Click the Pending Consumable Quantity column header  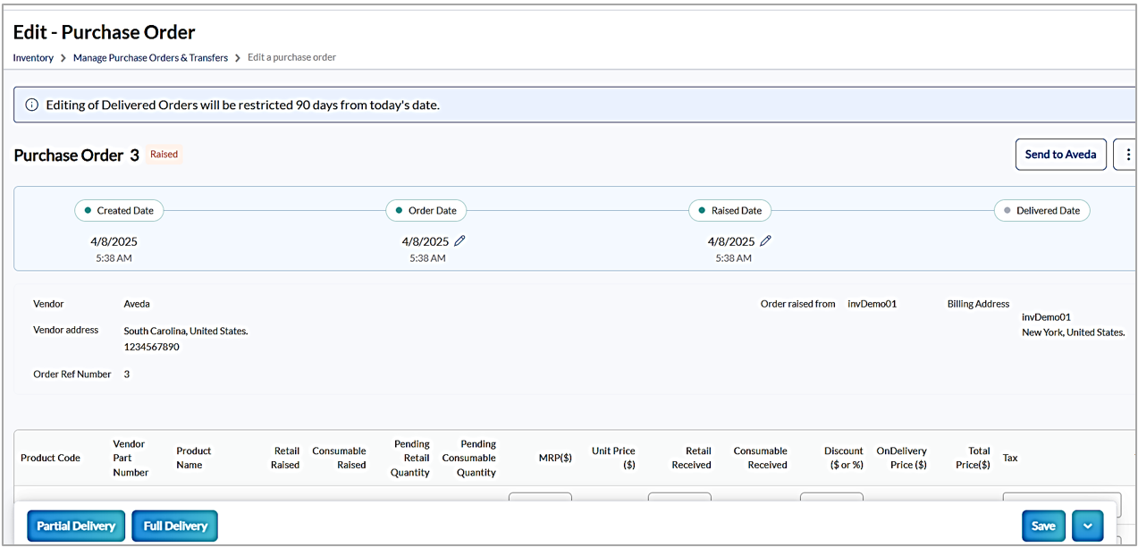[469, 458]
